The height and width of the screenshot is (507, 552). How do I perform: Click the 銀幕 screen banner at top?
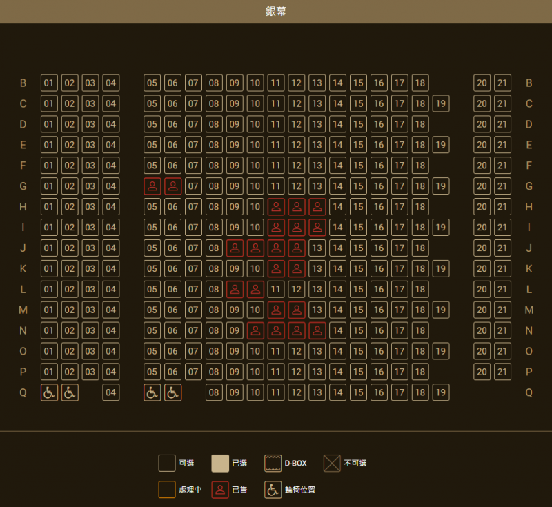click(276, 12)
